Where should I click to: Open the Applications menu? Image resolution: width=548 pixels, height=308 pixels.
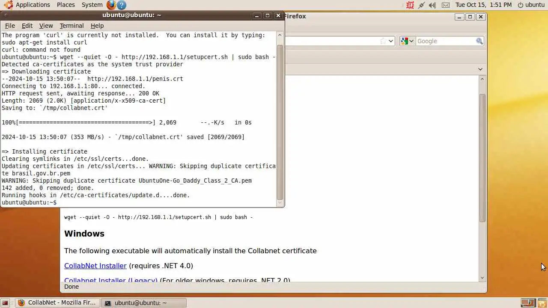pos(33,5)
